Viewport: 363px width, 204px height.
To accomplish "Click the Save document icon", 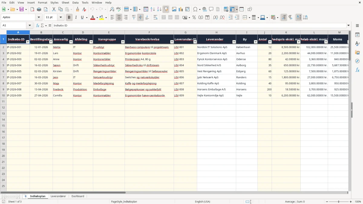I will pyautogui.click(x=21, y=9).
